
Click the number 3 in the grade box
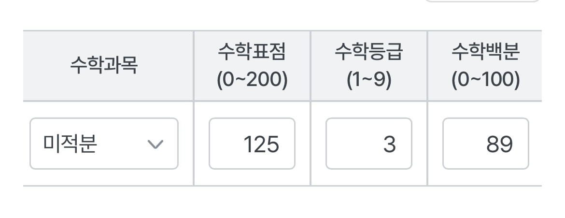tap(389, 144)
